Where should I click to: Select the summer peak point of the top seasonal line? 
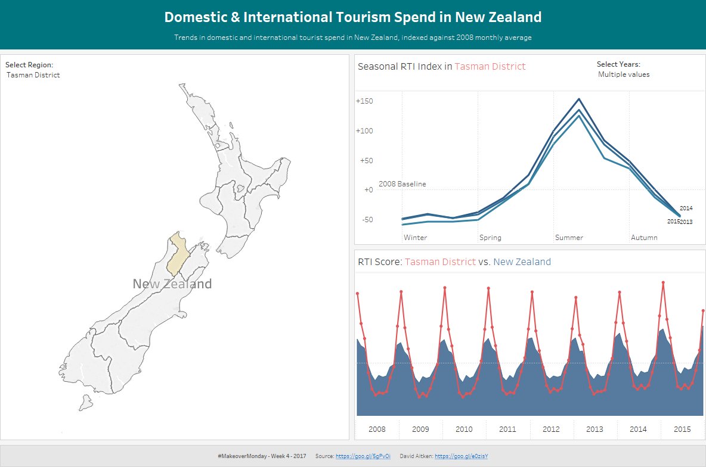coord(578,99)
